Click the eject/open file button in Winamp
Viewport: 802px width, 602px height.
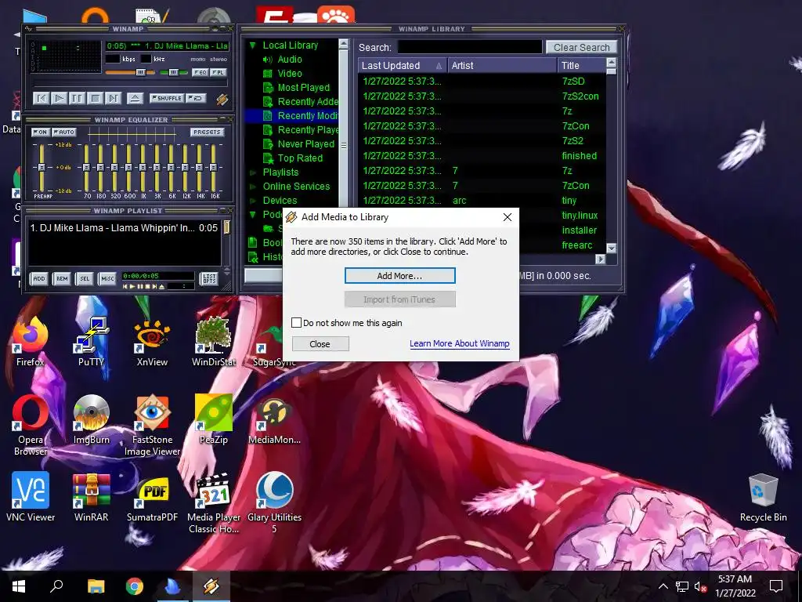pyautogui.click(x=135, y=98)
